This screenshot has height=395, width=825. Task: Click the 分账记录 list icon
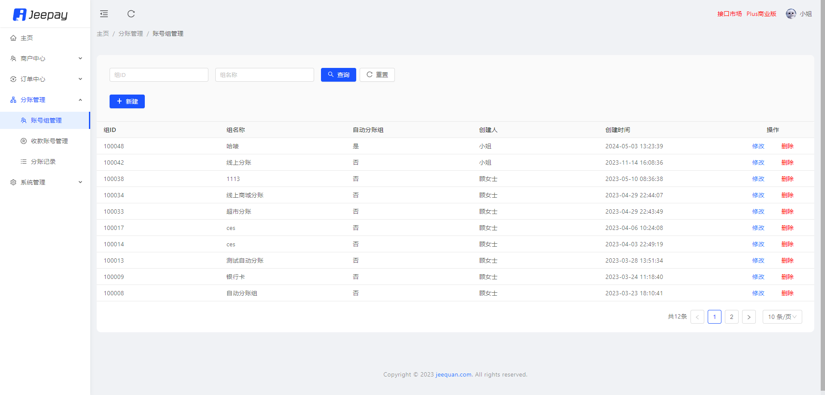click(x=24, y=162)
